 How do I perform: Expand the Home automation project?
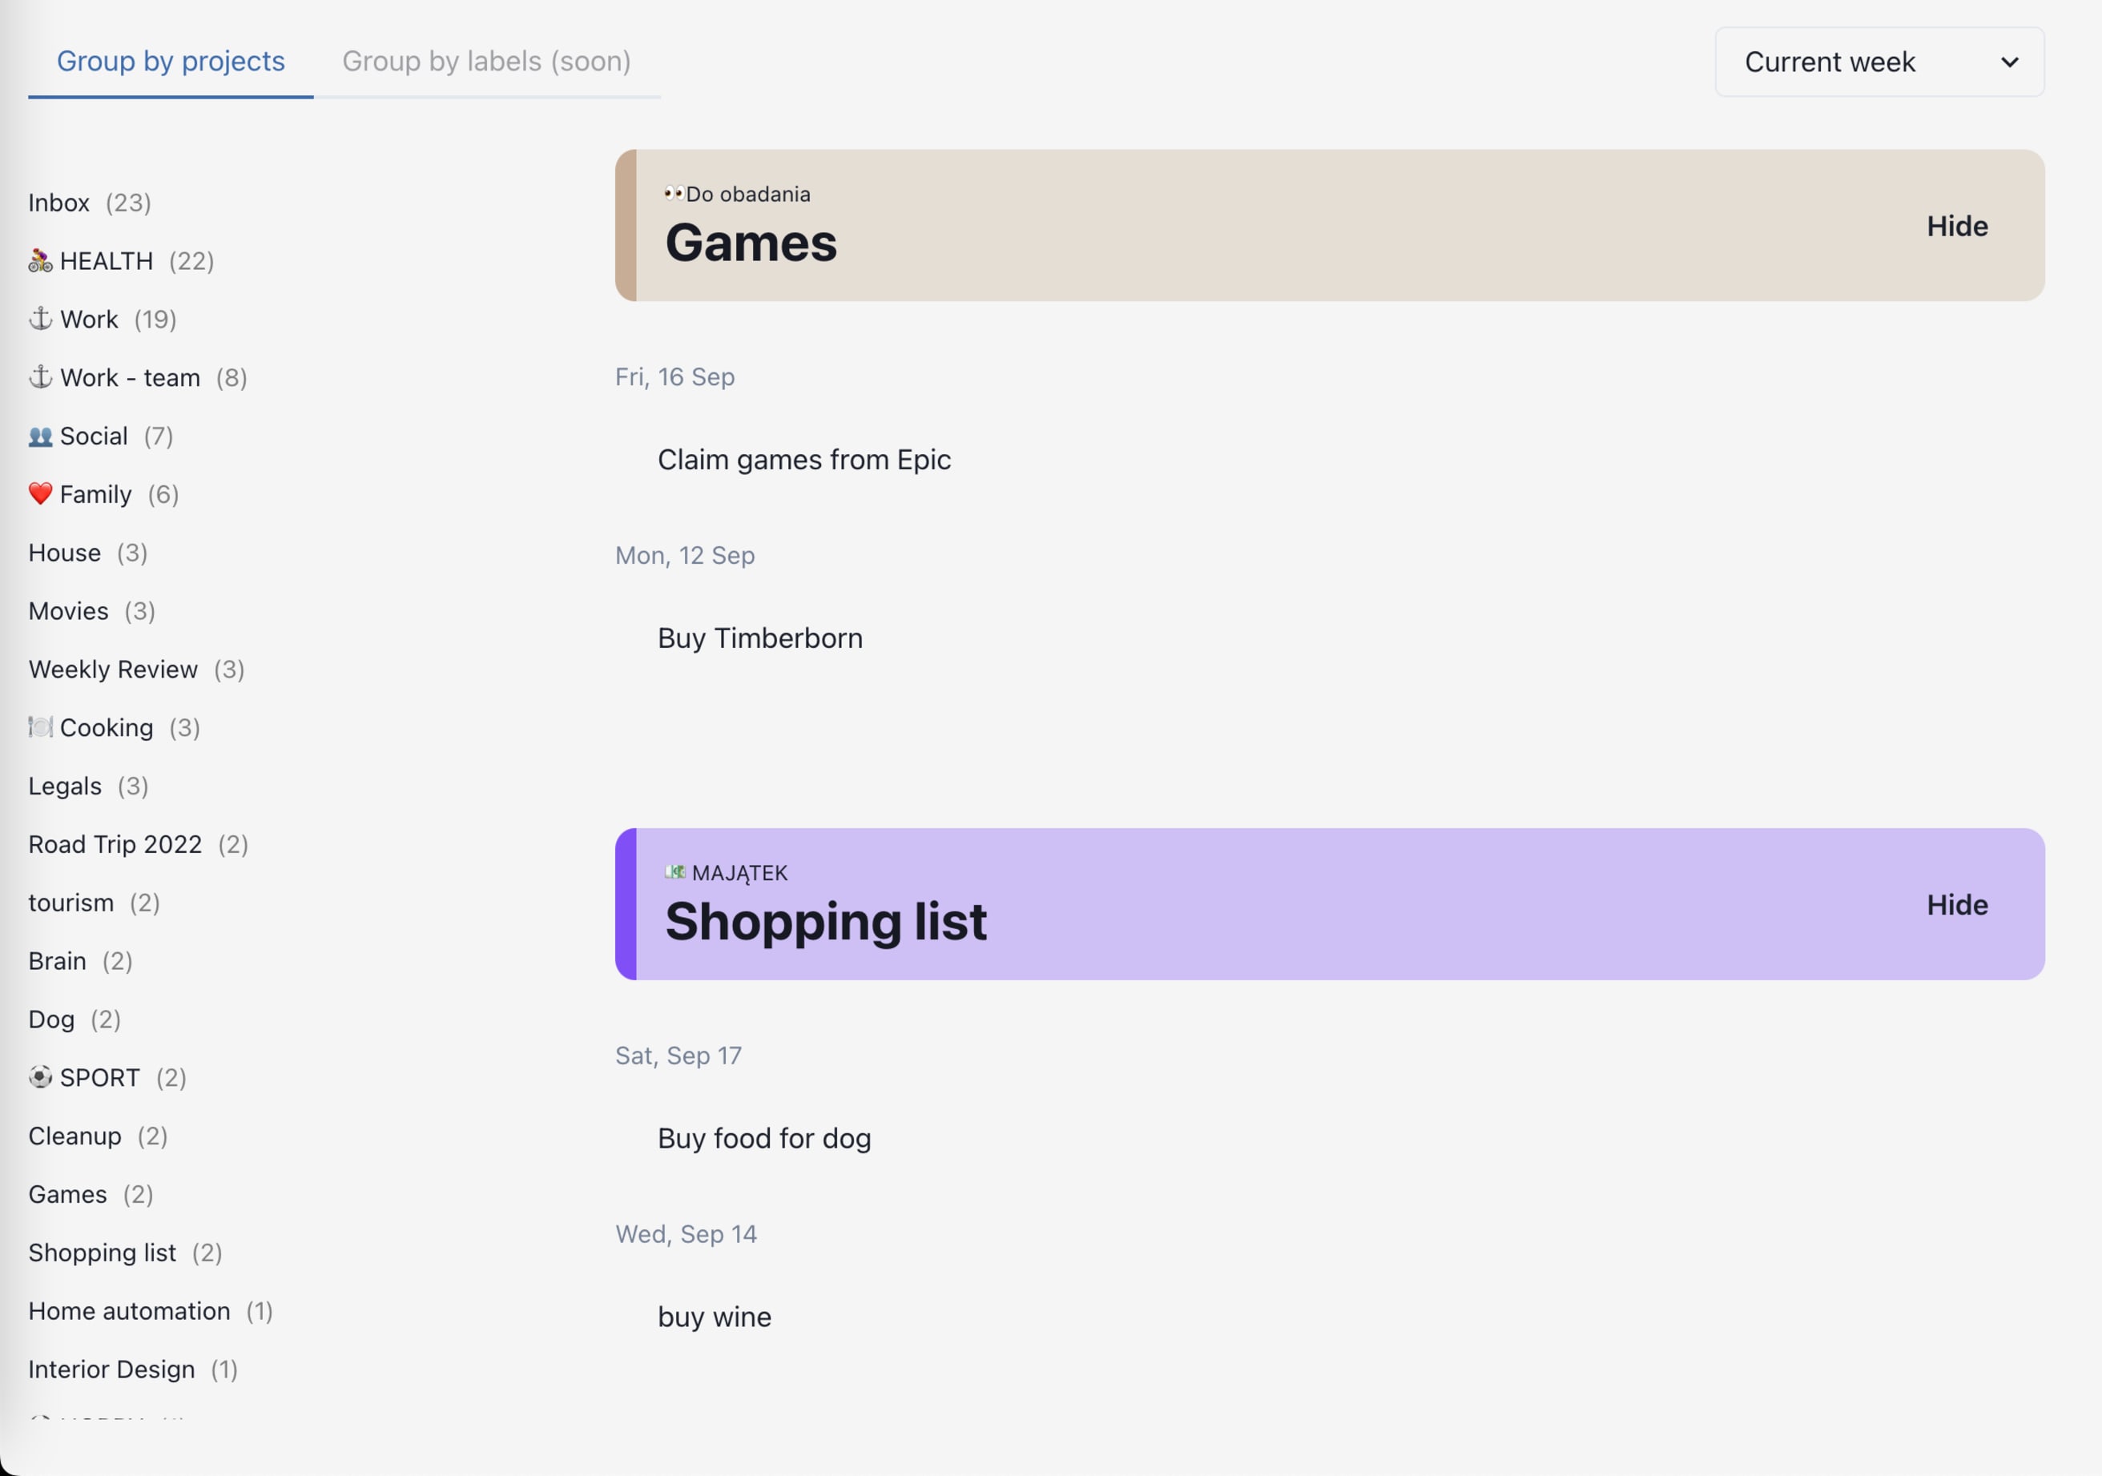128,1310
